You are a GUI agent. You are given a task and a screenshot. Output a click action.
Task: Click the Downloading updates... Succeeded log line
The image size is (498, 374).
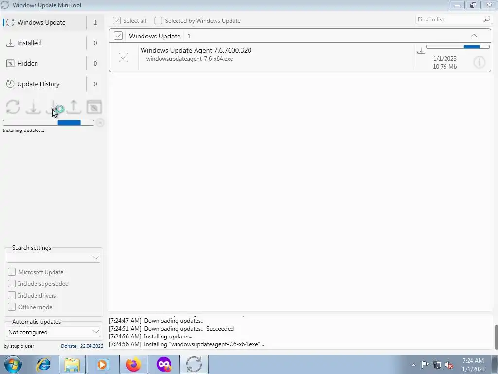[172, 329]
